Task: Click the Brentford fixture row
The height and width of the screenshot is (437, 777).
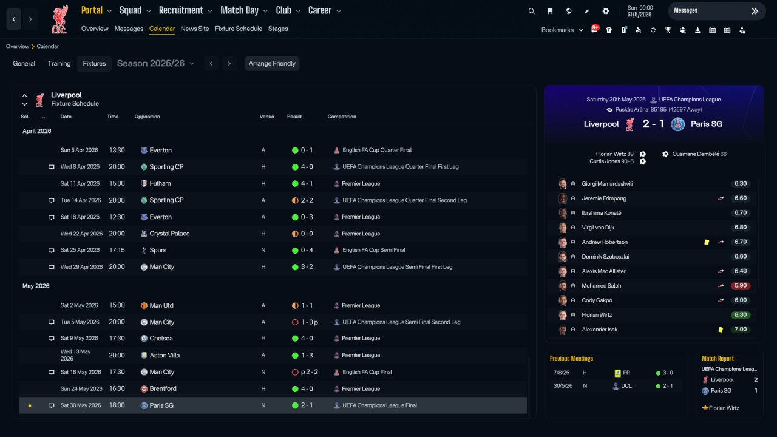Action: (273, 389)
